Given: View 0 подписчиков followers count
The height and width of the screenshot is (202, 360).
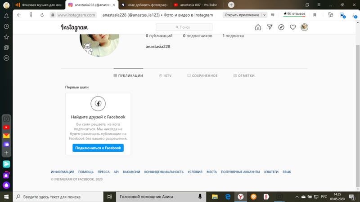Looking at the screenshot, I should 198,36.
